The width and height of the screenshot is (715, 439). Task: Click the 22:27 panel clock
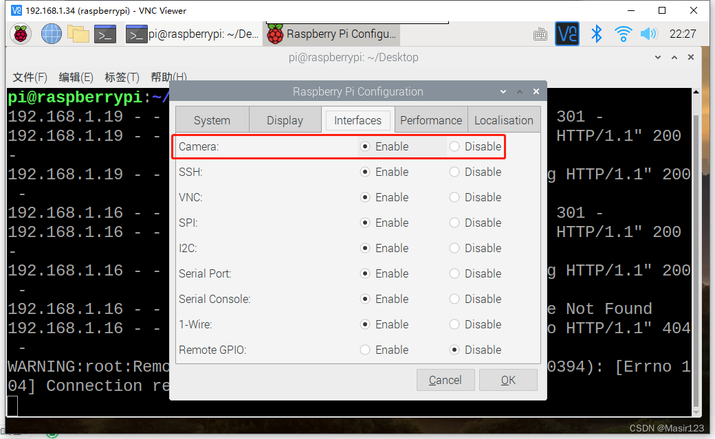click(683, 34)
